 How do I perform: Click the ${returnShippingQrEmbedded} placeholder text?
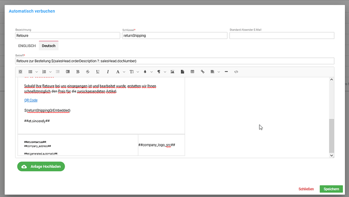pos(47,110)
